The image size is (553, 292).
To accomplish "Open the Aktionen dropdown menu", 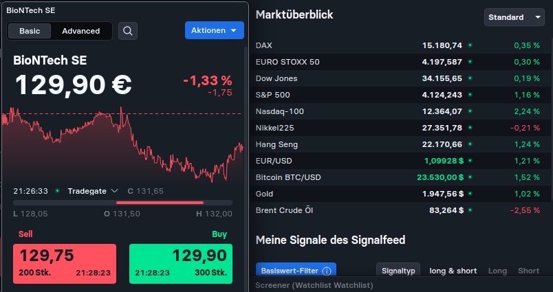I will click(x=215, y=30).
